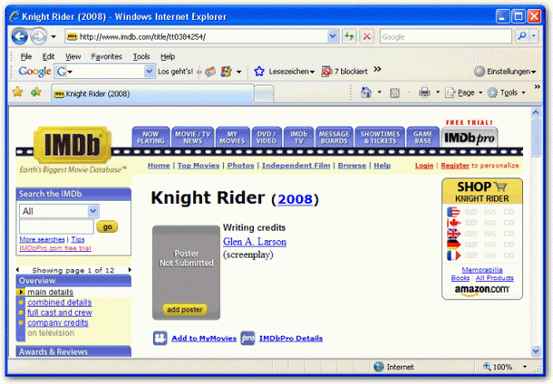This screenshot has width=553, height=384.
Task: Open the address bar history dropdown
Action: [x=332, y=36]
